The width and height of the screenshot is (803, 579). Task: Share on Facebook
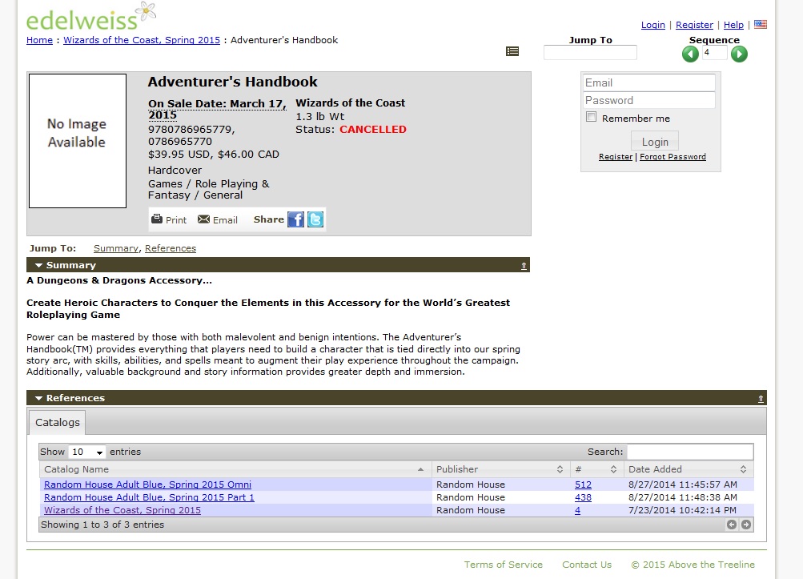(x=295, y=219)
